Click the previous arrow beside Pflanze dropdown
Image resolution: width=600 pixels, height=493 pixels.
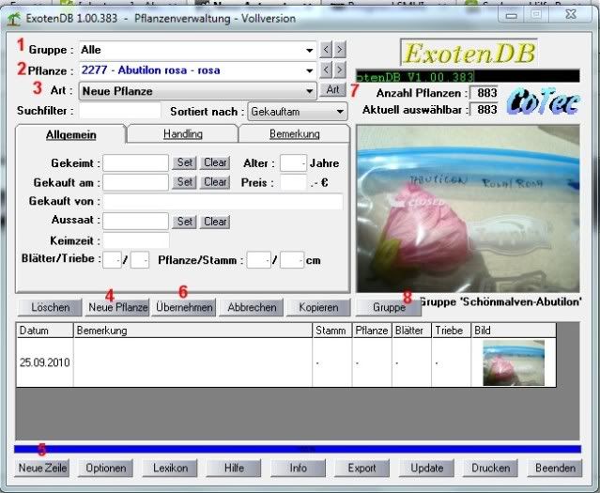coord(326,69)
